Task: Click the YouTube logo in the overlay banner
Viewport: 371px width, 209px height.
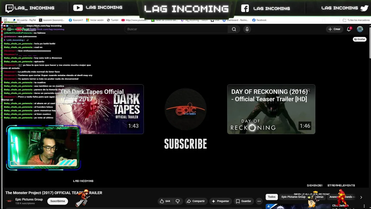Action: (78, 8)
